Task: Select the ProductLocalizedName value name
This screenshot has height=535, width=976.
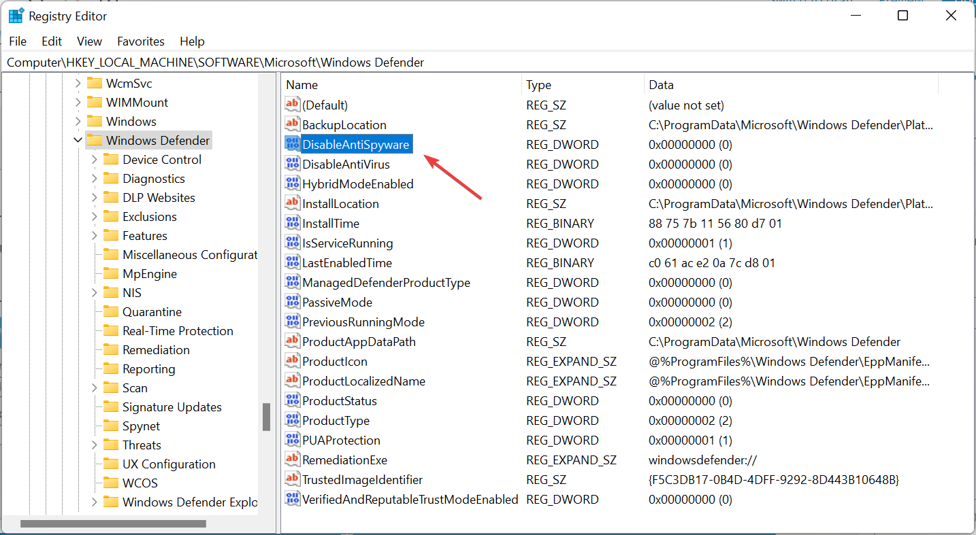Action: 363,381
